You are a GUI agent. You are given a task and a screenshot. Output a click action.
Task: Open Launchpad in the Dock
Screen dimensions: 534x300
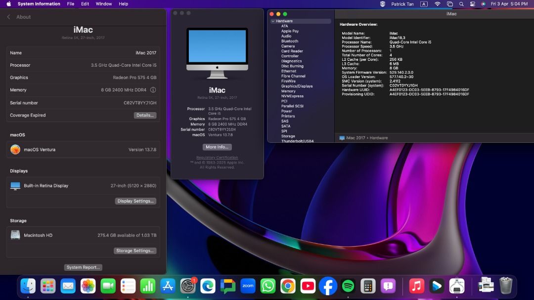48,286
